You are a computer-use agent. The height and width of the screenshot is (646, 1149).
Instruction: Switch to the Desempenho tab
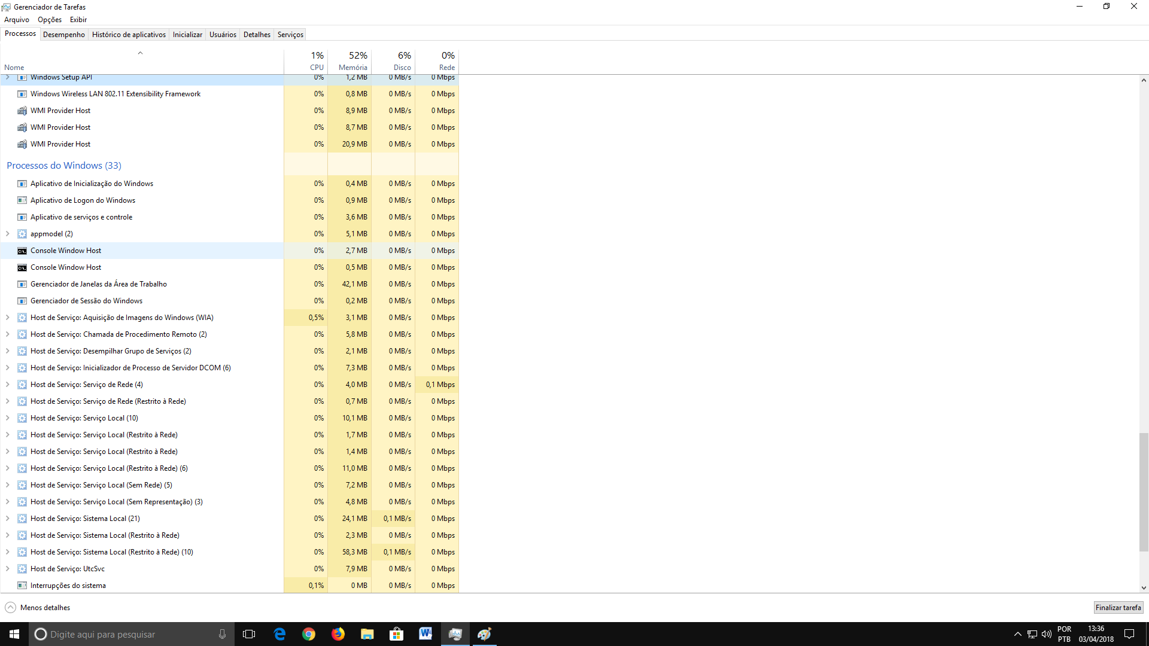click(64, 35)
